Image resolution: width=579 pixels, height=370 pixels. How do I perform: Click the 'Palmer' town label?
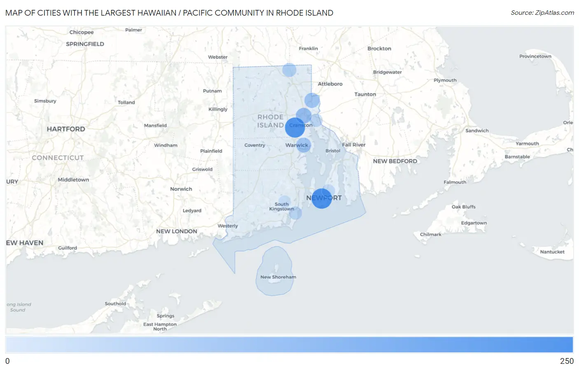[x=133, y=30]
